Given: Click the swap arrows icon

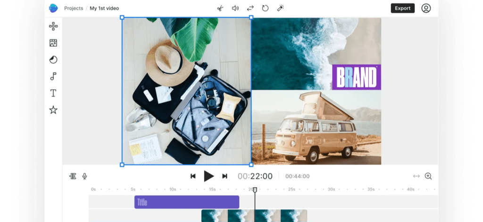Looking at the screenshot, I should click(250, 8).
